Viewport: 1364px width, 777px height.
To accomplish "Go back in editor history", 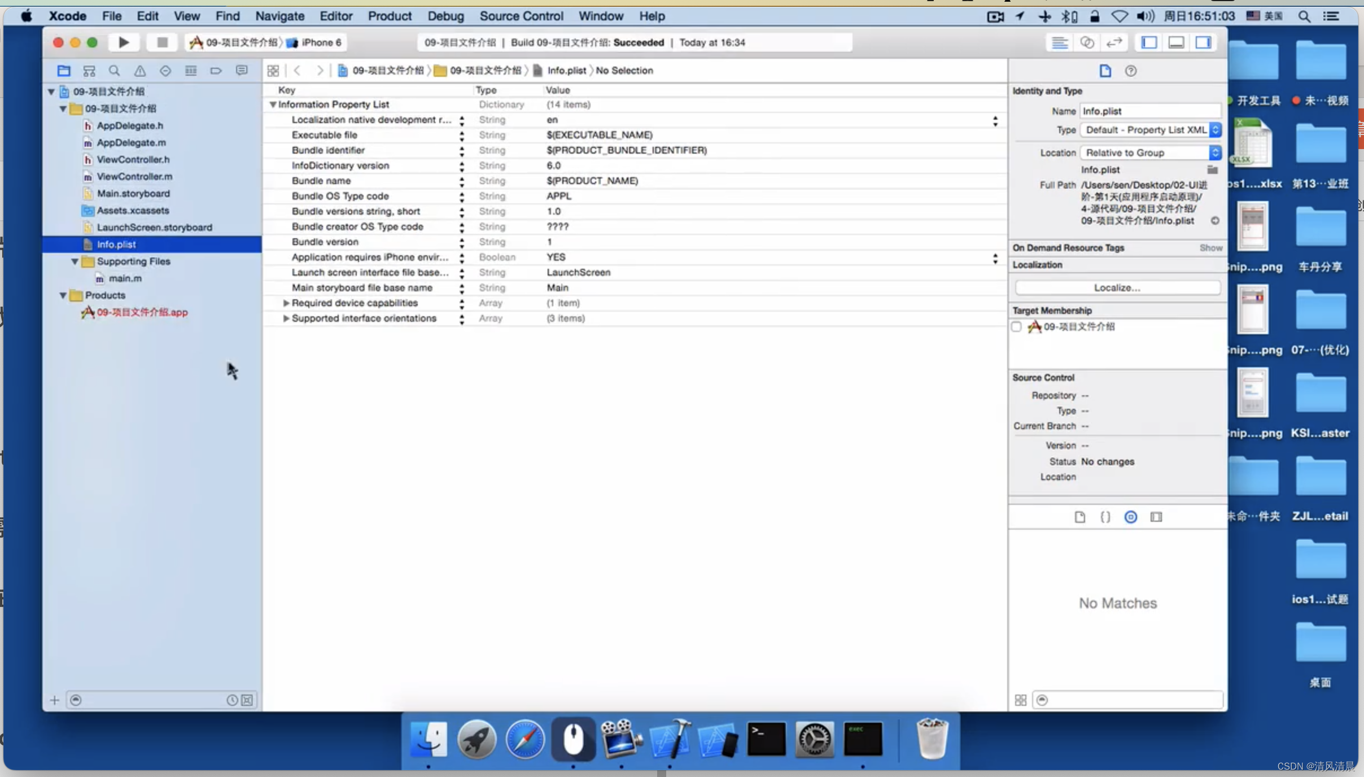I will coord(297,71).
